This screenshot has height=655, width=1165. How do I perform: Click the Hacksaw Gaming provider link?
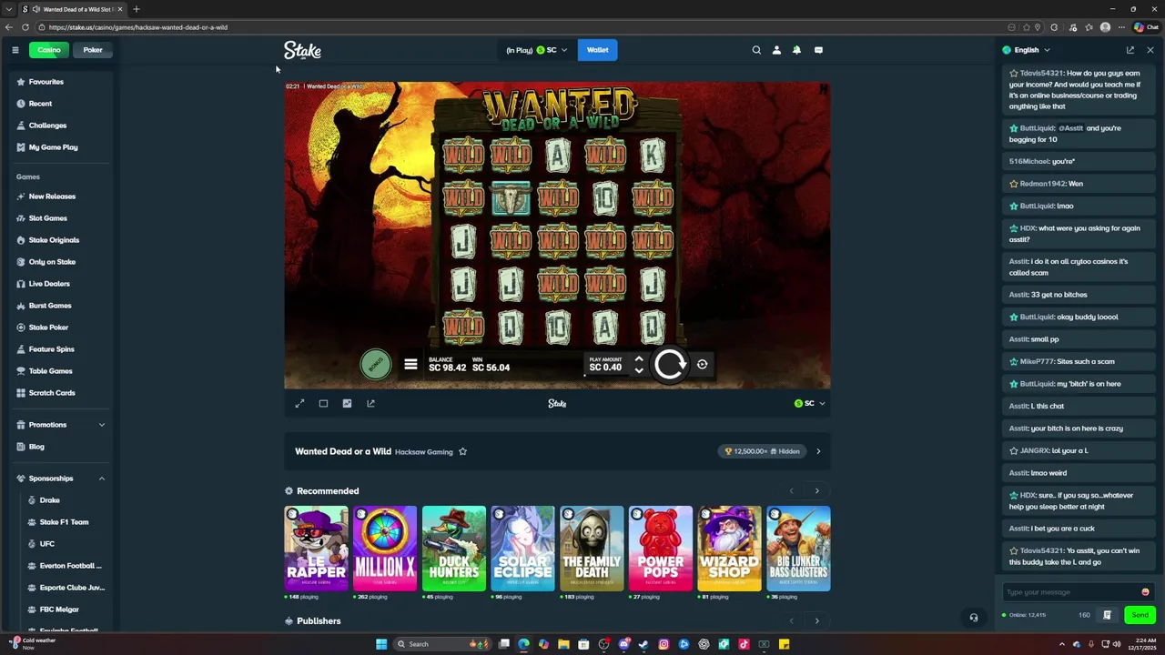pos(424,452)
